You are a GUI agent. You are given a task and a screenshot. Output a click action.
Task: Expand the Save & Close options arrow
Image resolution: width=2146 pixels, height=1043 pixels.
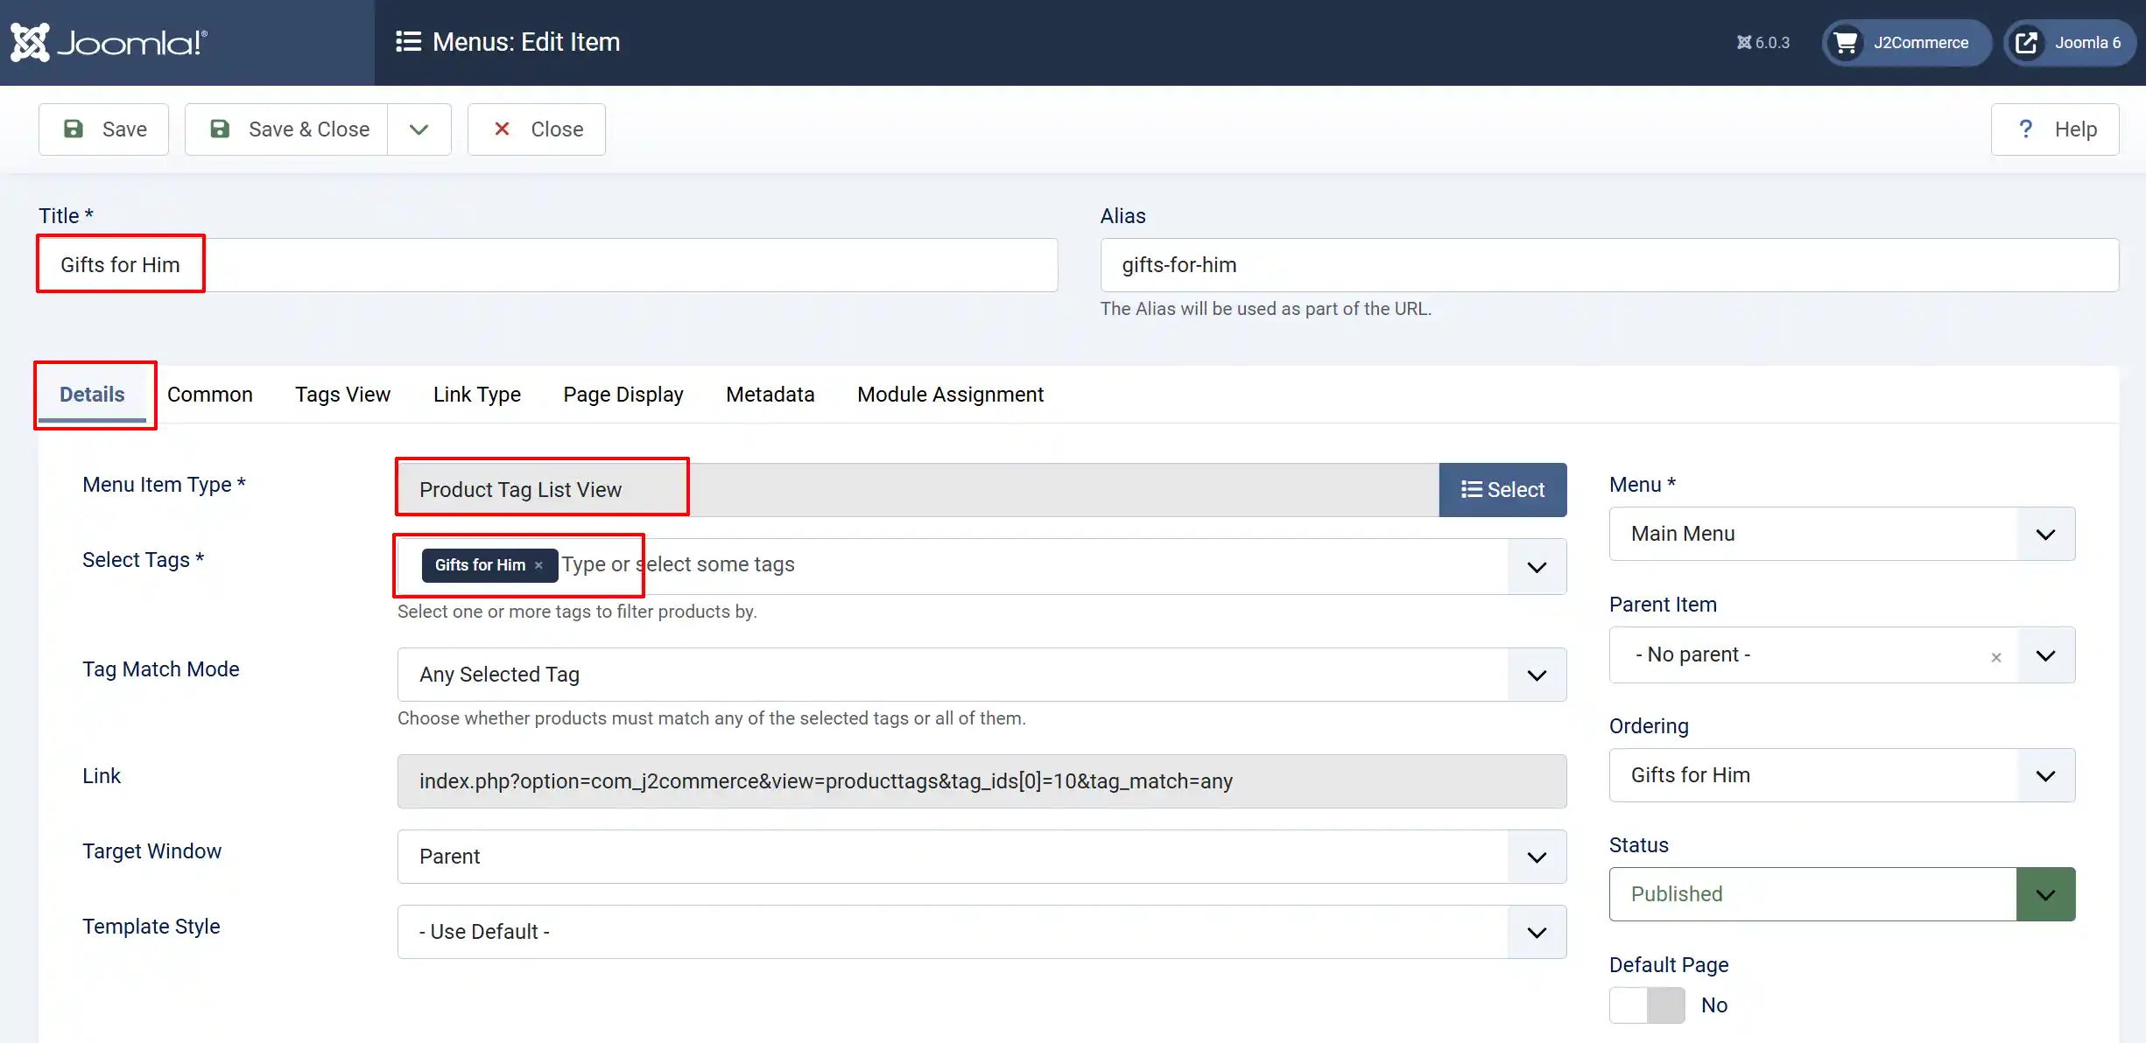point(419,129)
